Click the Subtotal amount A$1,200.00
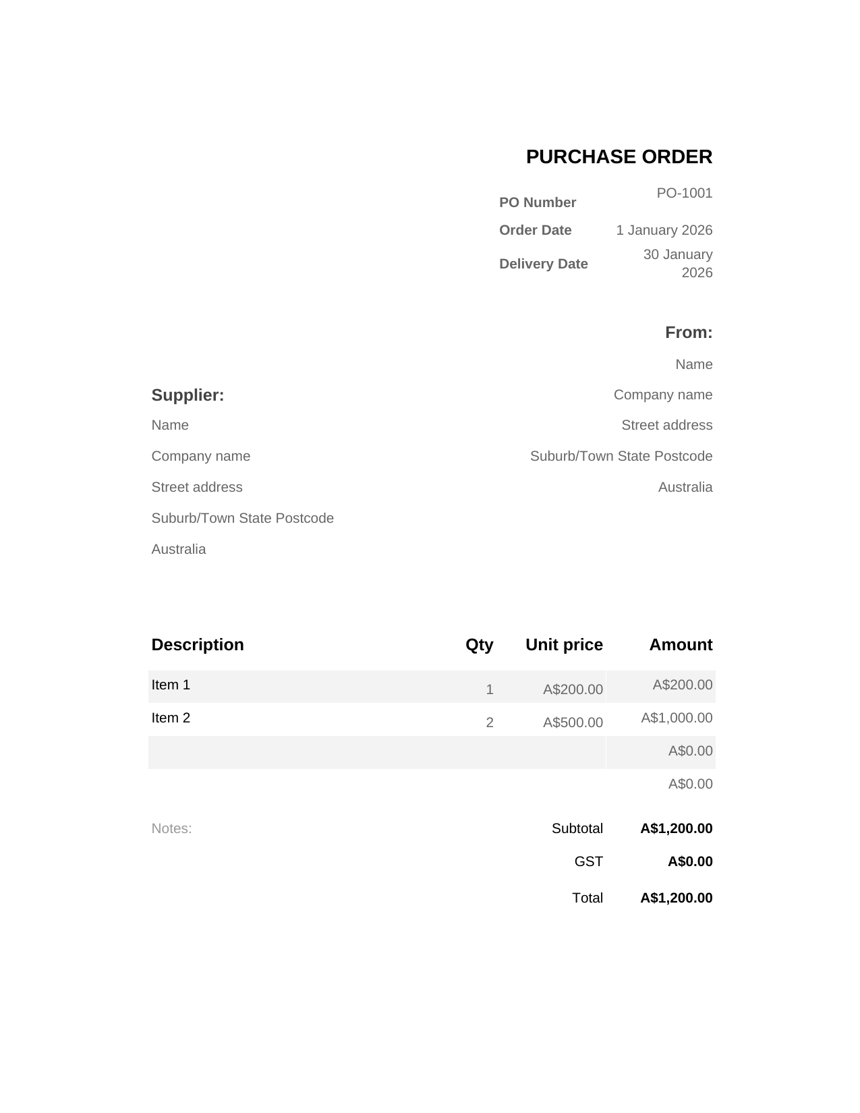This screenshot has width=860, height=1113. pyautogui.click(x=677, y=828)
